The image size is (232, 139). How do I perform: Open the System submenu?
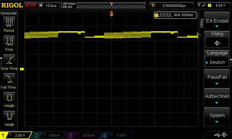tap(217, 116)
